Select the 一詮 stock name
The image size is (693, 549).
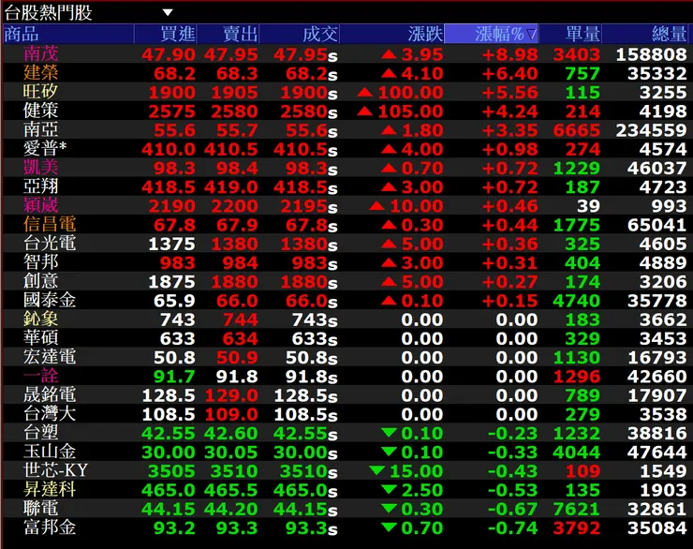40,377
